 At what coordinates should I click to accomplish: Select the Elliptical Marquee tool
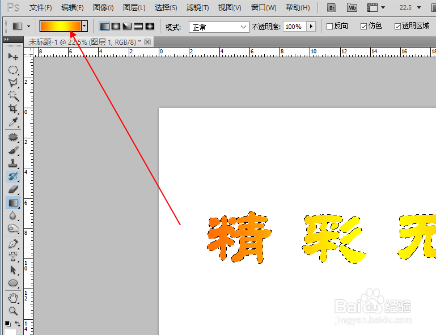click(13, 70)
